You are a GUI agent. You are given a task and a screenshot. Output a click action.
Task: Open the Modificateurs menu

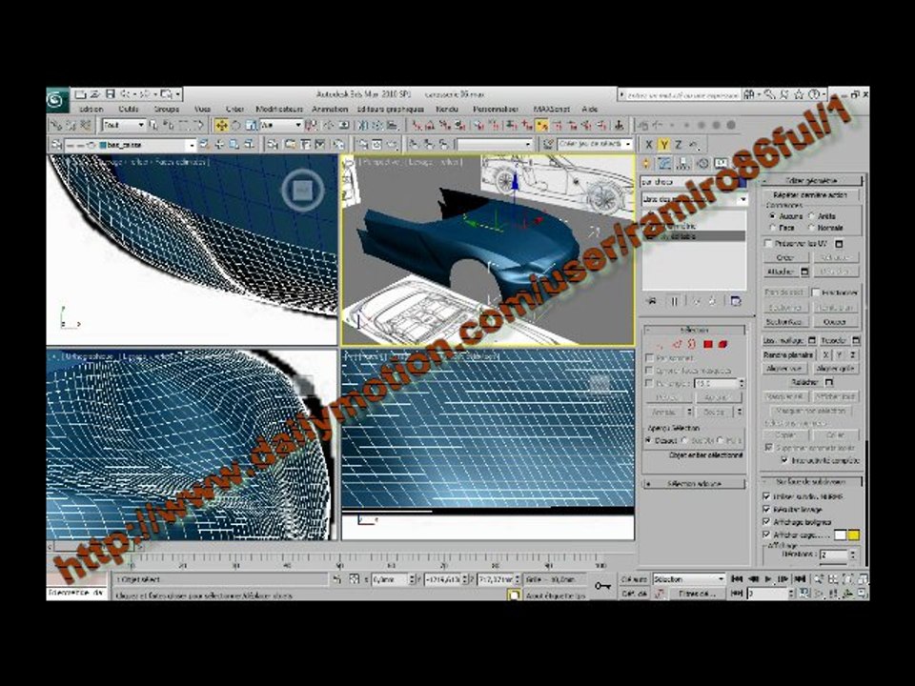(279, 109)
